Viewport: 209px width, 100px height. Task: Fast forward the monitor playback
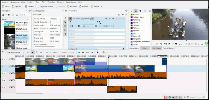pyautogui.click(x=176, y=44)
